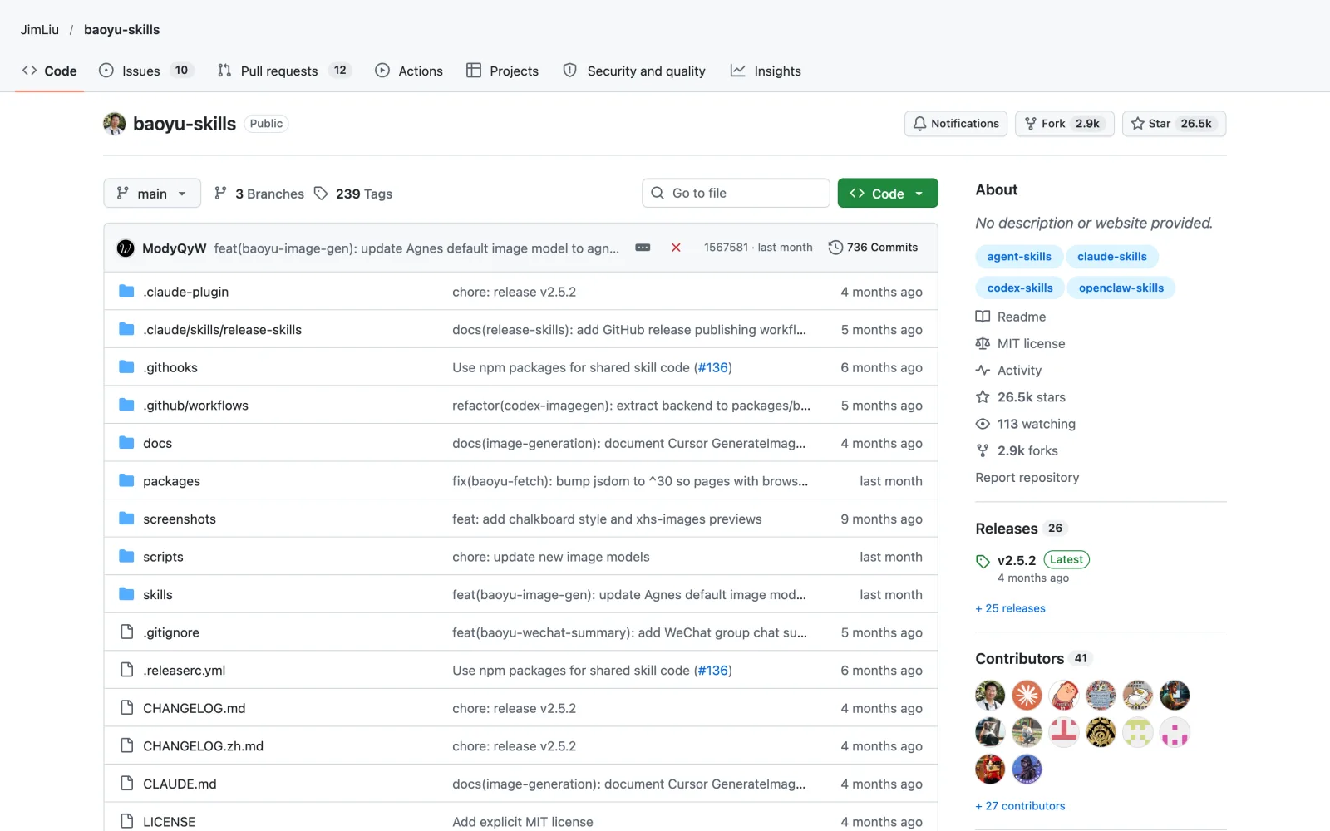Image resolution: width=1330 pixels, height=831 pixels.
Task: Click the CLAUDE.md file icon
Action: coord(126,784)
